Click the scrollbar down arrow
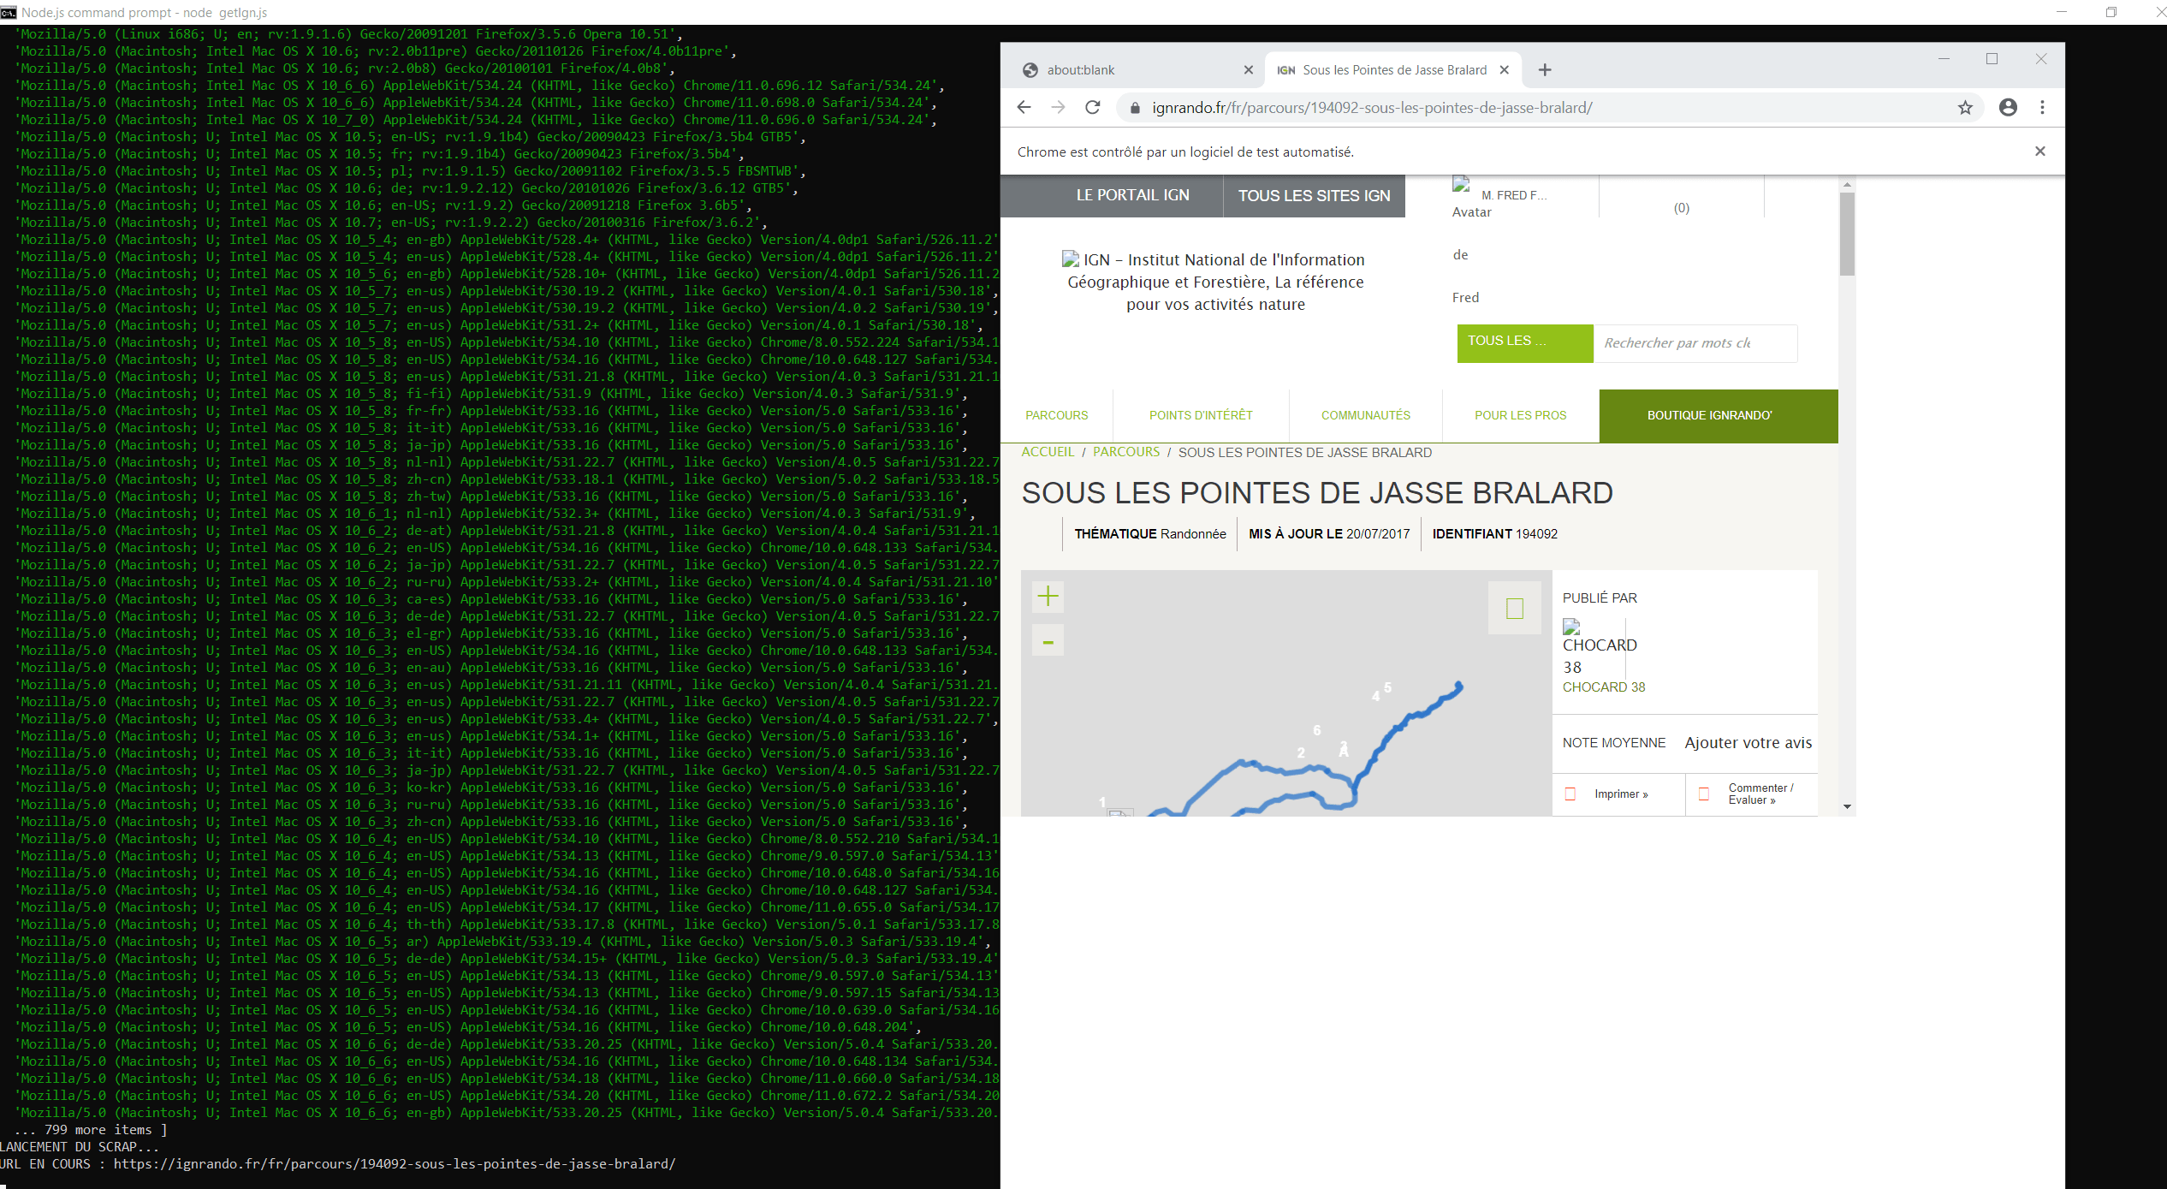The height and width of the screenshot is (1189, 2167). (x=1847, y=806)
